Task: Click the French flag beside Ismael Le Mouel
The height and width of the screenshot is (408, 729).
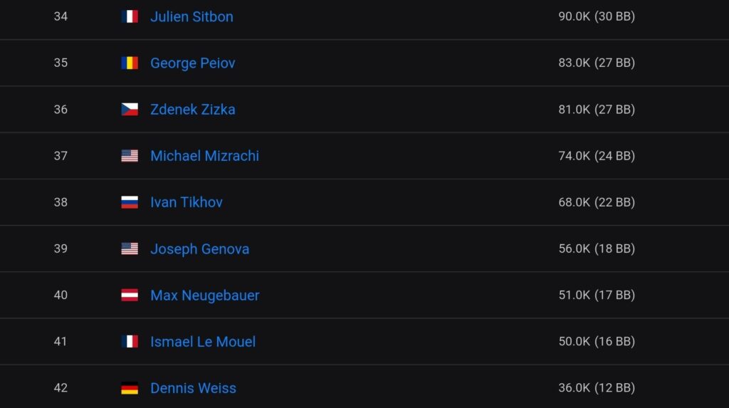Action: tap(130, 342)
